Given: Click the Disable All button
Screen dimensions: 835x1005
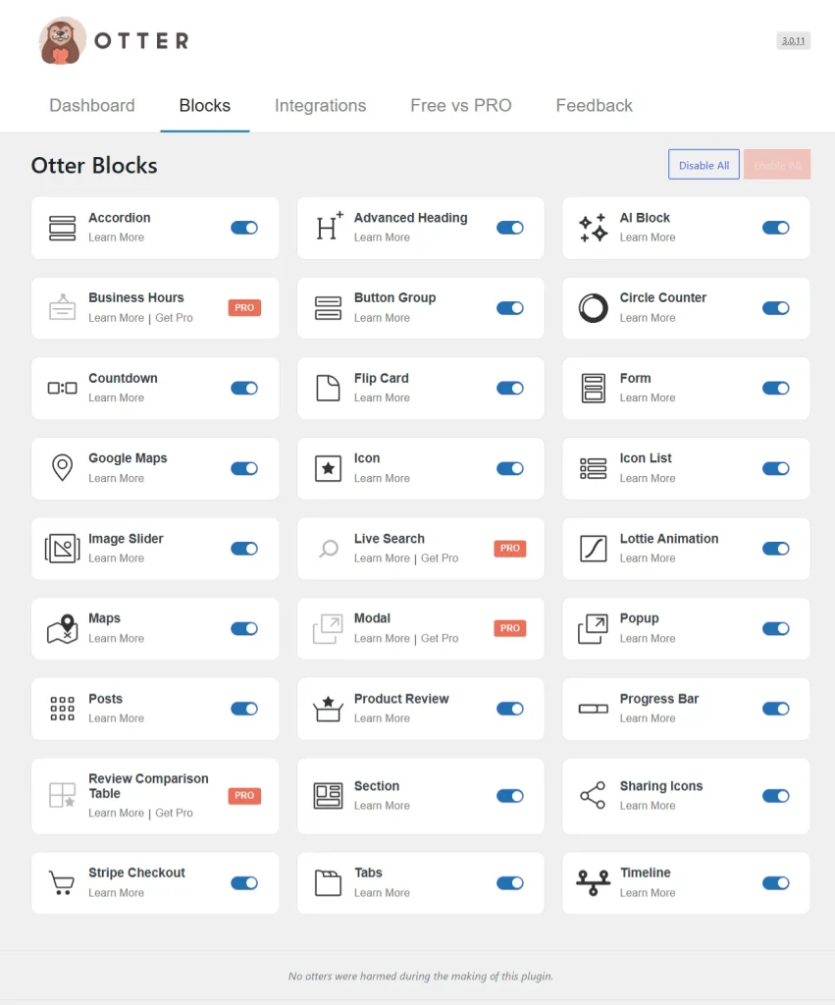Looking at the screenshot, I should [704, 164].
